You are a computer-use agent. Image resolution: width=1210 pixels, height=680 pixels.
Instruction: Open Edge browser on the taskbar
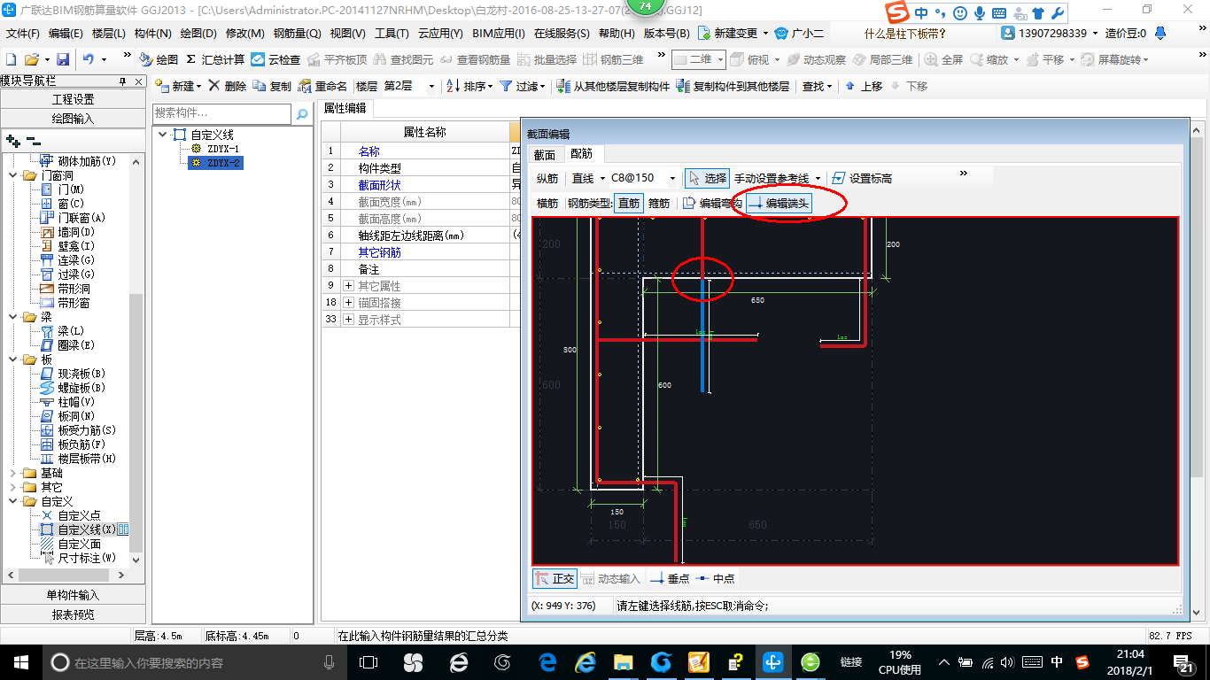point(548,662)
